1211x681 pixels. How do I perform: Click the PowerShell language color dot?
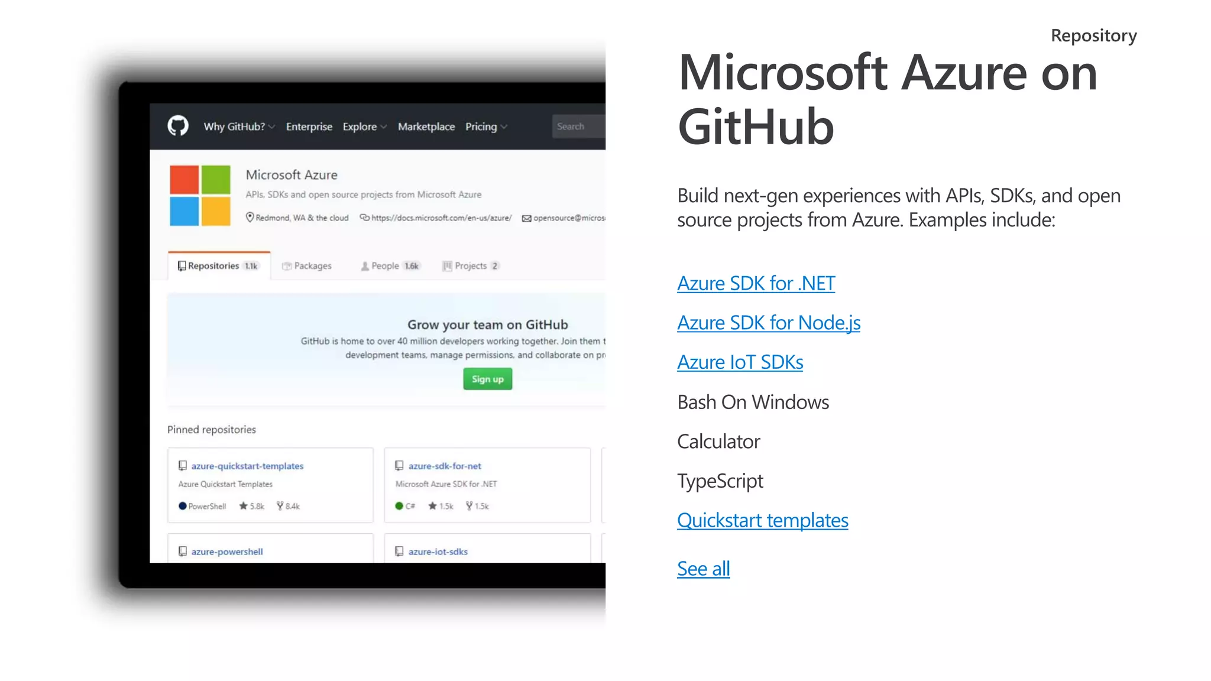(x=183, y=506)
